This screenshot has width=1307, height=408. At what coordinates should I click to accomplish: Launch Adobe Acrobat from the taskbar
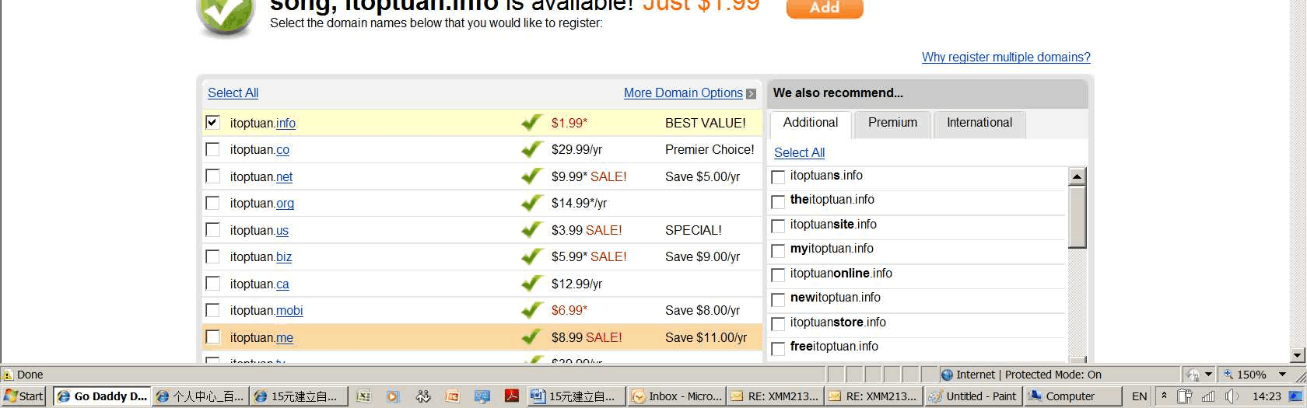(x=511, y=396)
